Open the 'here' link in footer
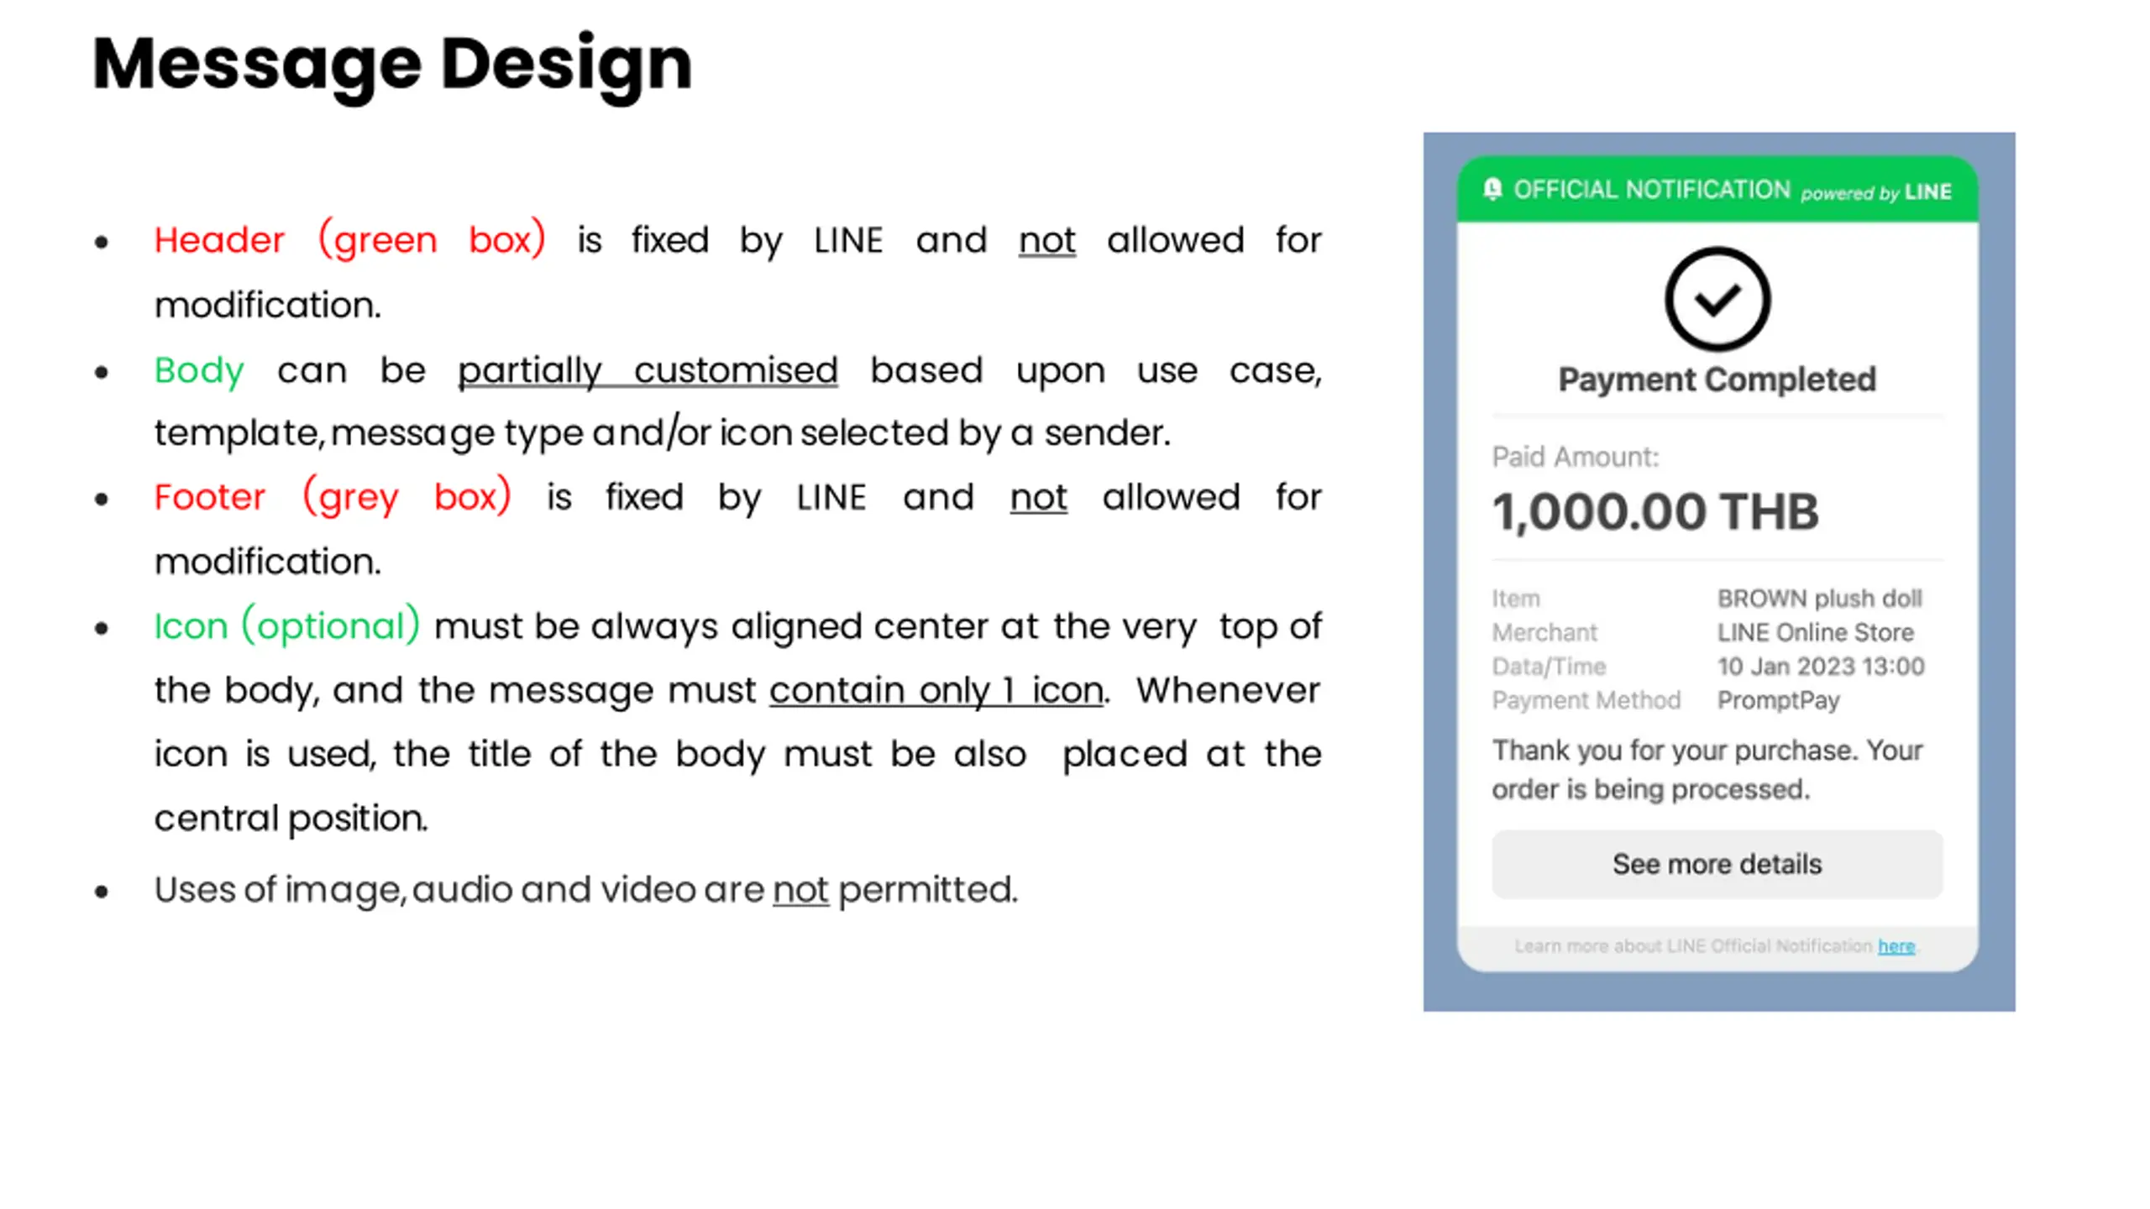This screenshot has width=2150, height=1209. 1896,946
